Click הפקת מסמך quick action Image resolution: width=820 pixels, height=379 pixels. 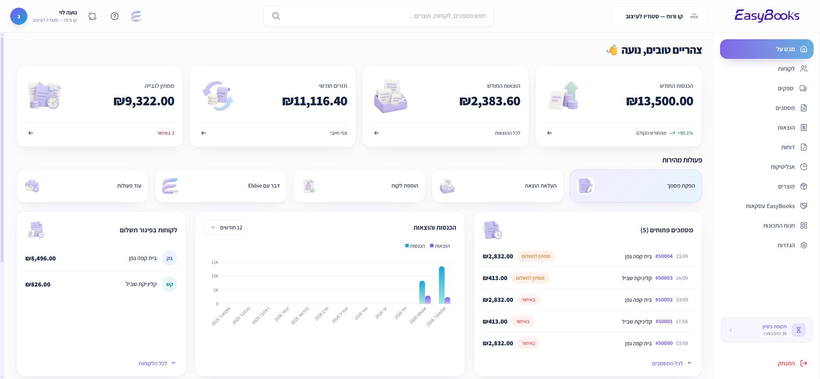(636, 186)
